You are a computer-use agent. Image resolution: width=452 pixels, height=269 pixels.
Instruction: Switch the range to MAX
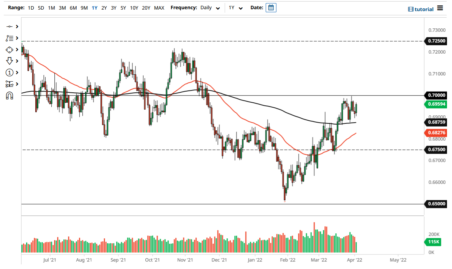(x=159, y=8)
